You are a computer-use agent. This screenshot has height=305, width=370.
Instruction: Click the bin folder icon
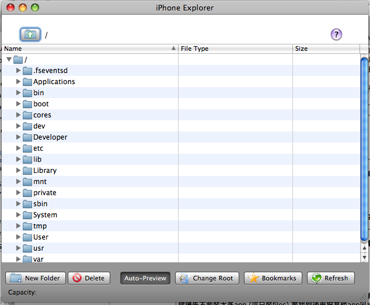(x=27, y=93)
